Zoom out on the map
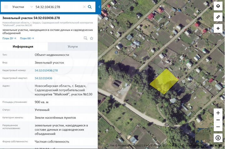This screenshot has height=149, width=225. (x=218, y=127)
